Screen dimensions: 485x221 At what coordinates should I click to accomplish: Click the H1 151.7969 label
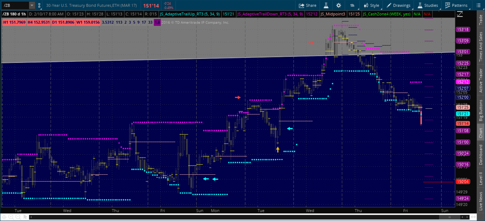click(15, 22)
